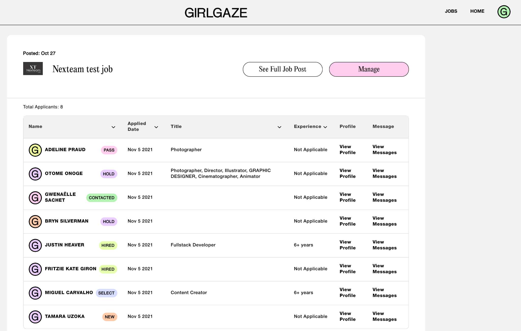View Profile of Bryn Silverman

348,221
